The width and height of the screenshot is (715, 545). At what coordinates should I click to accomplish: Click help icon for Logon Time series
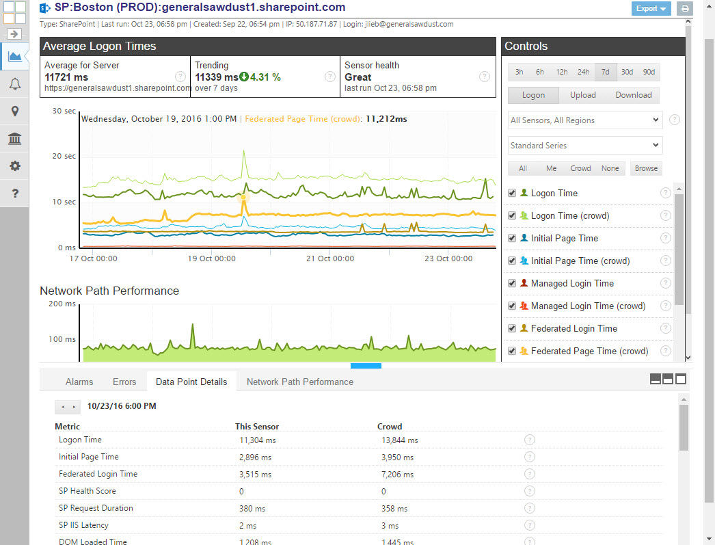pos(666,193)
